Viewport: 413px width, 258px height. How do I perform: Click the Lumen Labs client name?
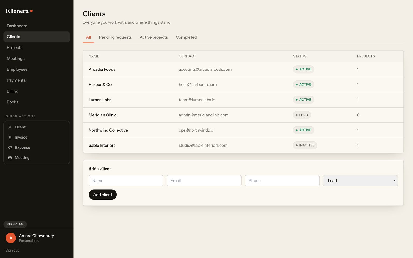100,100
